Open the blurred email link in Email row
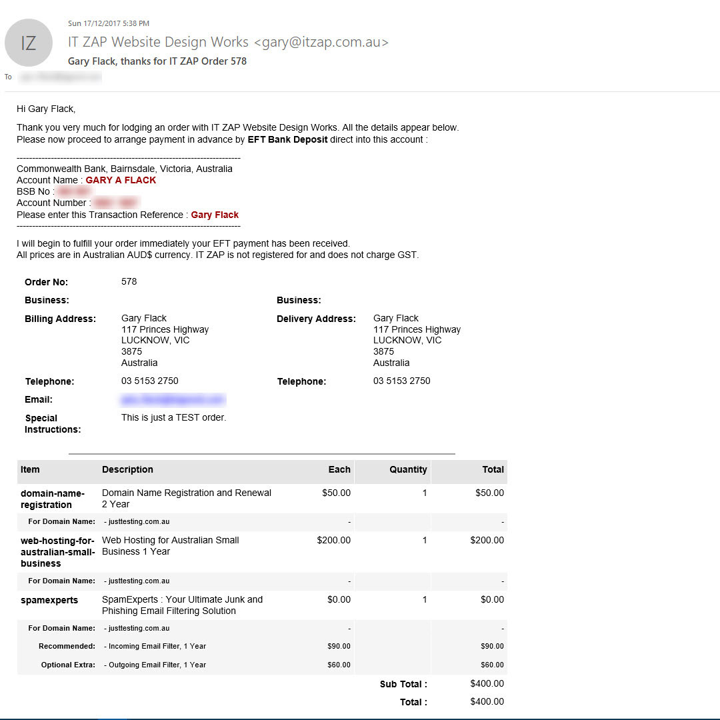The height and width of the screenshot is (720, 720). click(173, 399)
